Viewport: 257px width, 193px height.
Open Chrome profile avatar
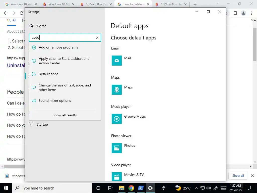click(243, 13)
